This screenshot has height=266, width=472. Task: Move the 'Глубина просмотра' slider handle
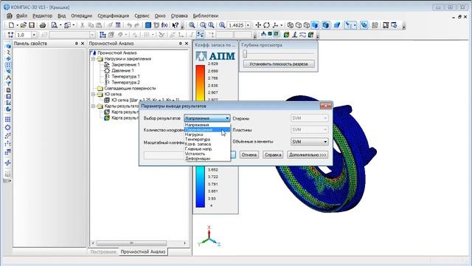click(x=245, y=54)
